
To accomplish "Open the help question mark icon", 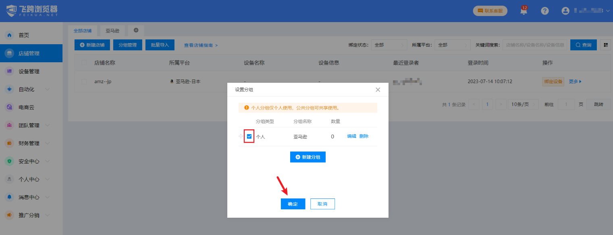I will coord(545,11).
